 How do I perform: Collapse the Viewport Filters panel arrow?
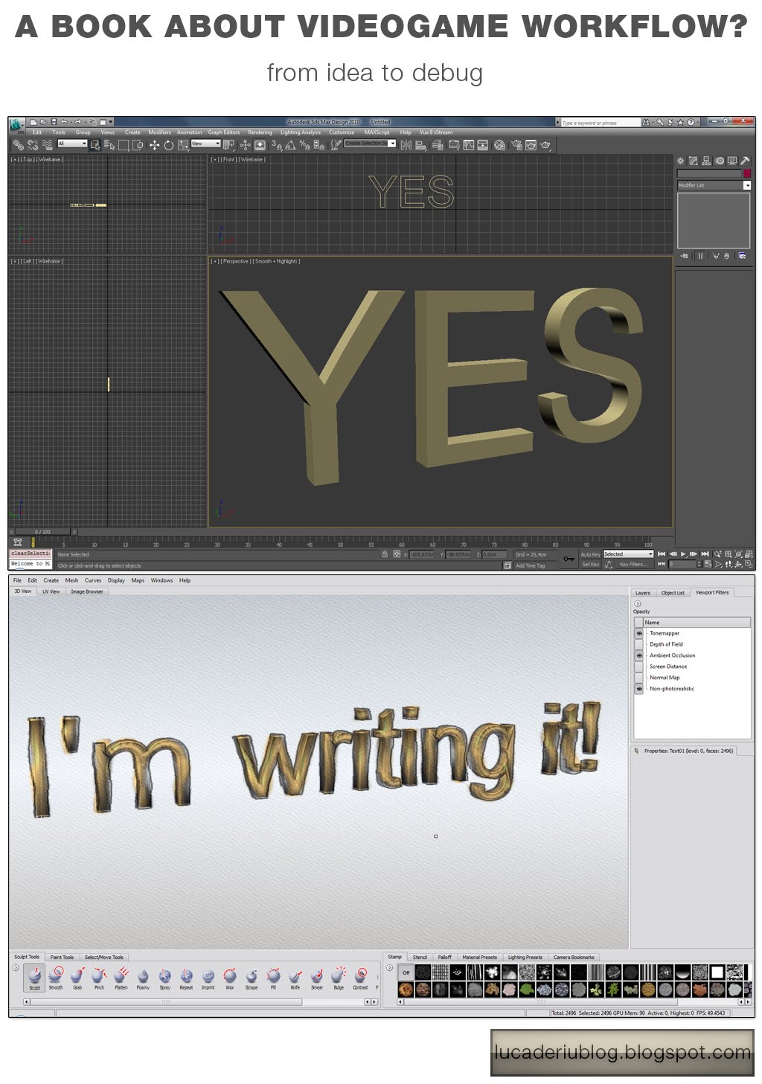pos(638,603)
